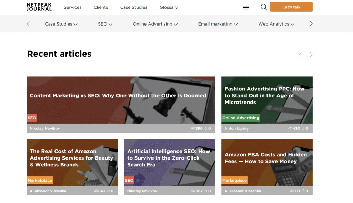Click like icon on Content Marketing article
Screen dimensions: 353x203
click(206, 128)
